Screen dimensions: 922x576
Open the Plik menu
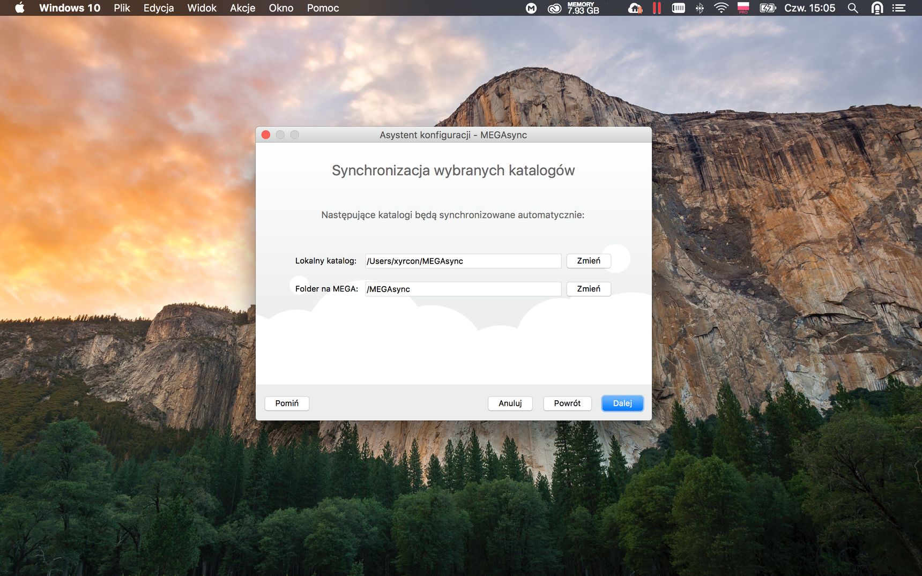click(x=122, y=8)
